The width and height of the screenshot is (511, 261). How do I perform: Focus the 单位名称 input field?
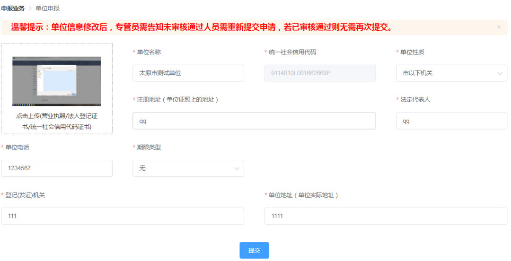(188, 73)
